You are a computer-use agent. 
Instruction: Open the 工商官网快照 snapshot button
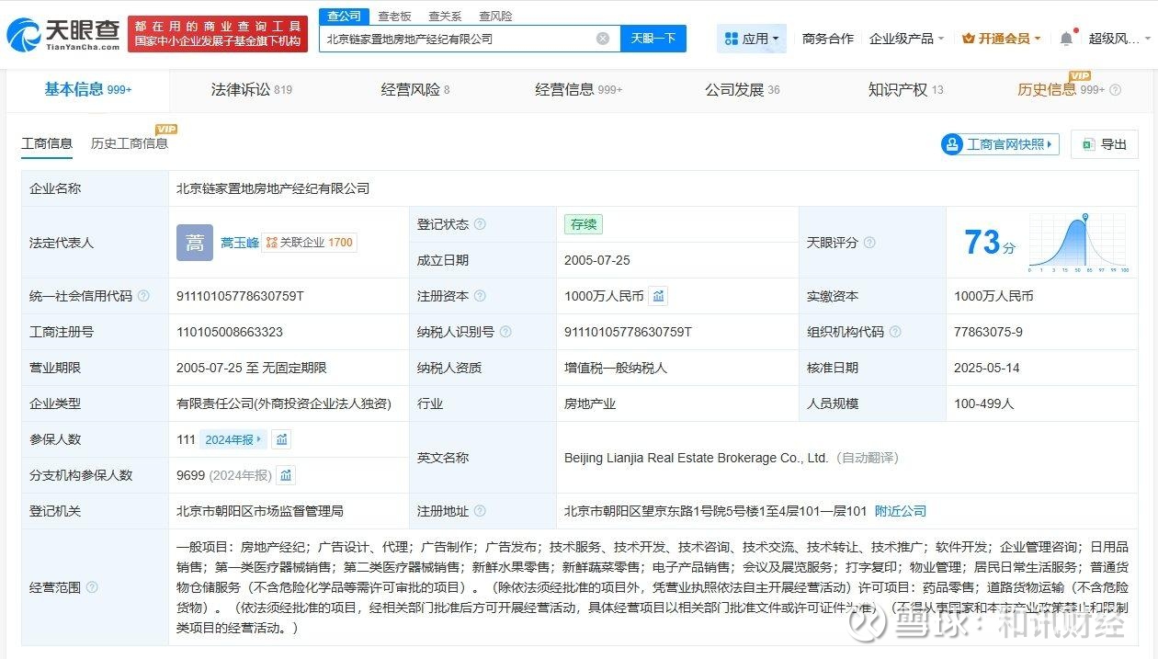[1000, 144]
